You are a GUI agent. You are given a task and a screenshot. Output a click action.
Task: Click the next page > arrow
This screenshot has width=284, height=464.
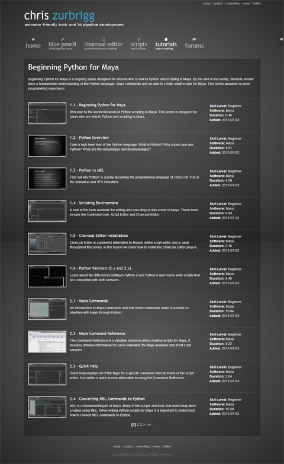[144, 425]
